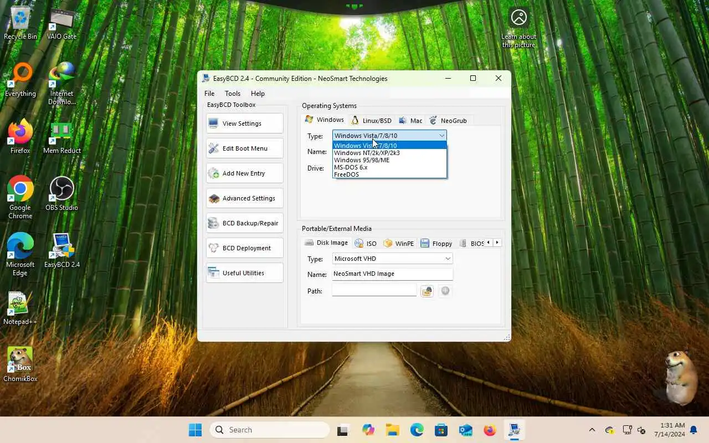
Task: Switch to the Floppy tab
Action: point(436,243)
